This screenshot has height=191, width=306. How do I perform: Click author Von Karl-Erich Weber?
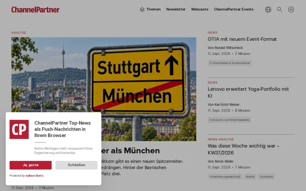224,105
